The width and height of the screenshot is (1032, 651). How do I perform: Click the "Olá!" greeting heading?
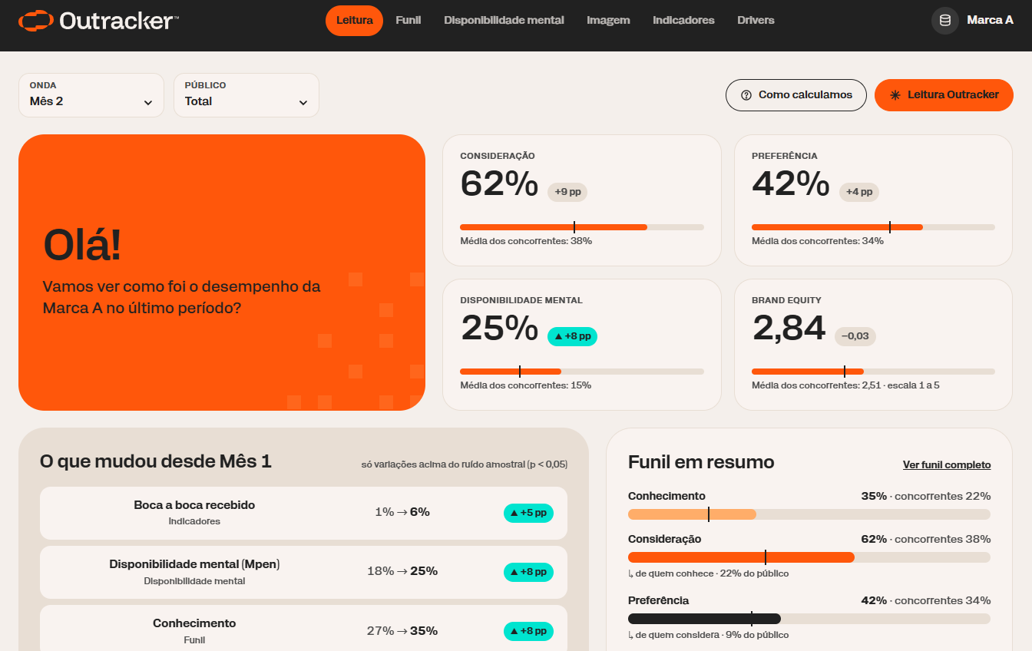coord(82,246)
